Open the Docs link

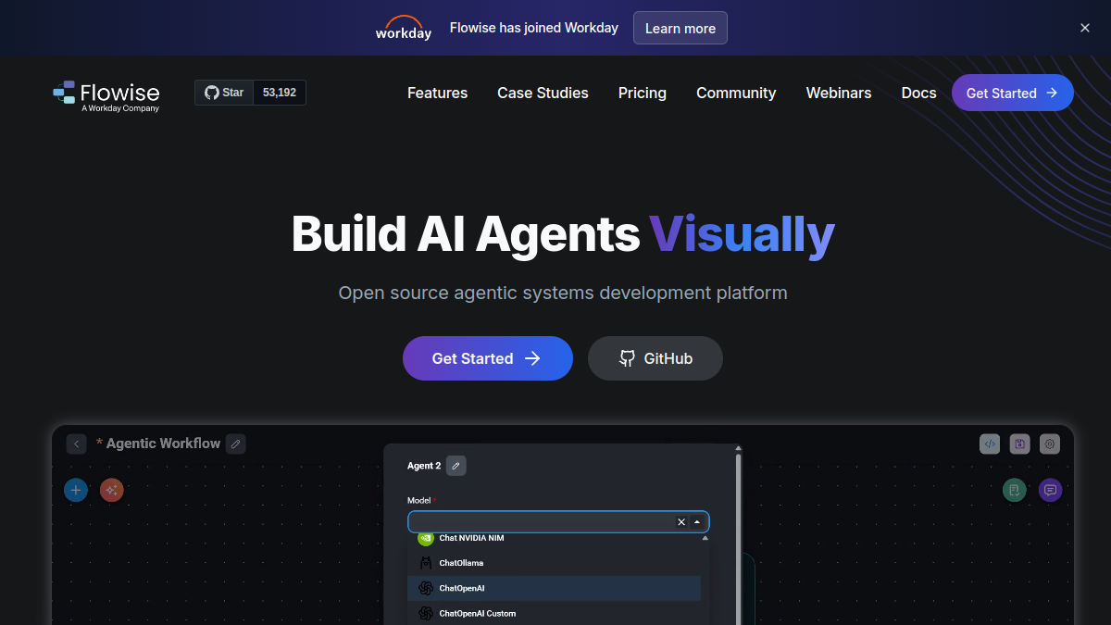(918, 93)
